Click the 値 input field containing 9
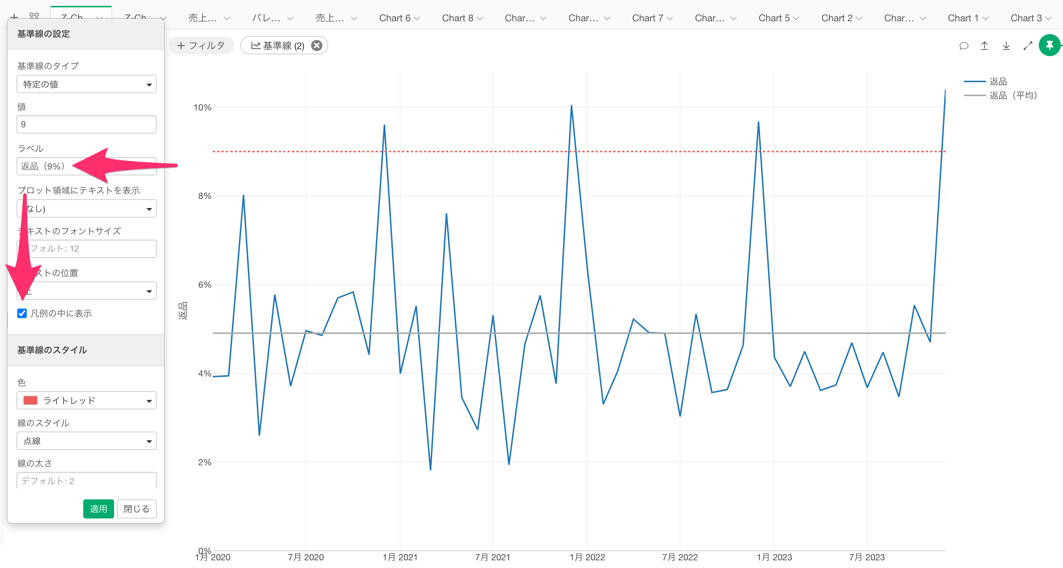The image size is (1063, 568). 86,124
